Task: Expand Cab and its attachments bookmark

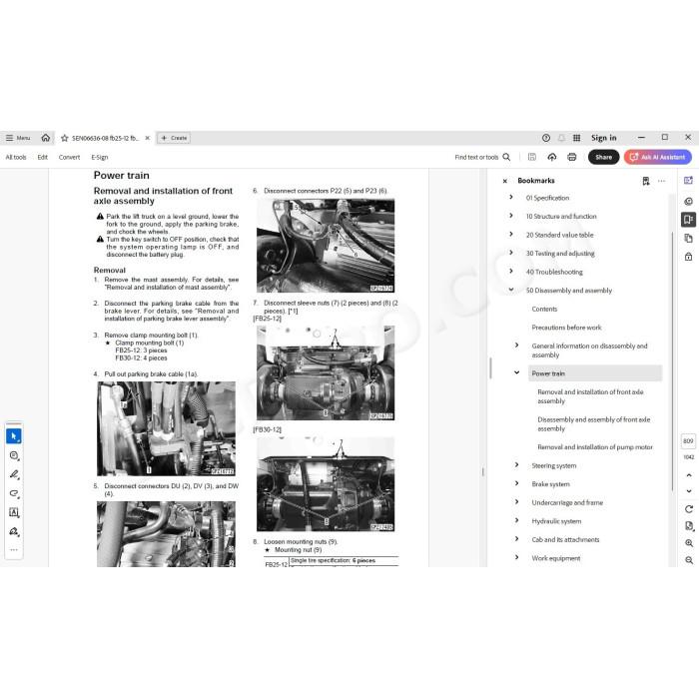Action: [516, 539]
